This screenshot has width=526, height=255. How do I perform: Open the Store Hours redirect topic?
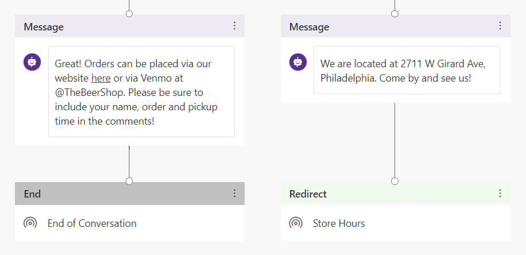339,223
